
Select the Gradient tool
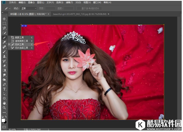pos(4,70)
